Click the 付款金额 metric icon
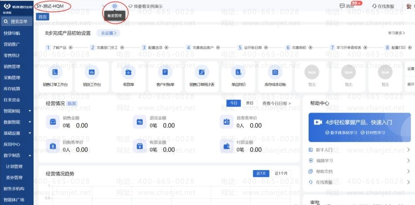This screenshot has height=205, width=415. pos(227,146)
